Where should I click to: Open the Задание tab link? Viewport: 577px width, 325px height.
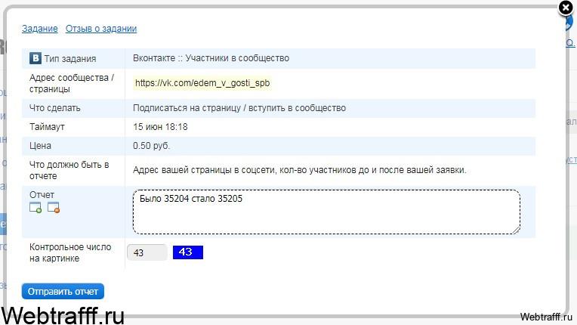click(40, 29)
